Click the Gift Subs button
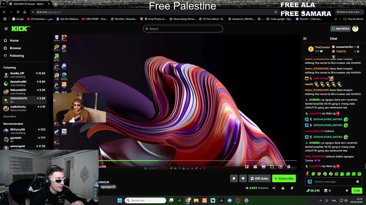The image size is (366, 205). 259,179
